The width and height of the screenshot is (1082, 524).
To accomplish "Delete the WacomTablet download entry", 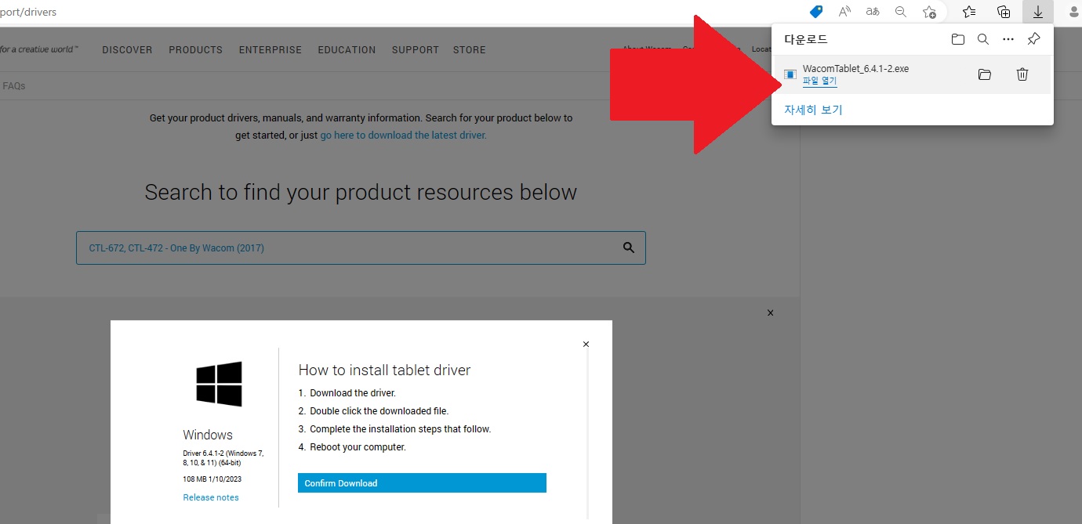I will coord(1022,74).
